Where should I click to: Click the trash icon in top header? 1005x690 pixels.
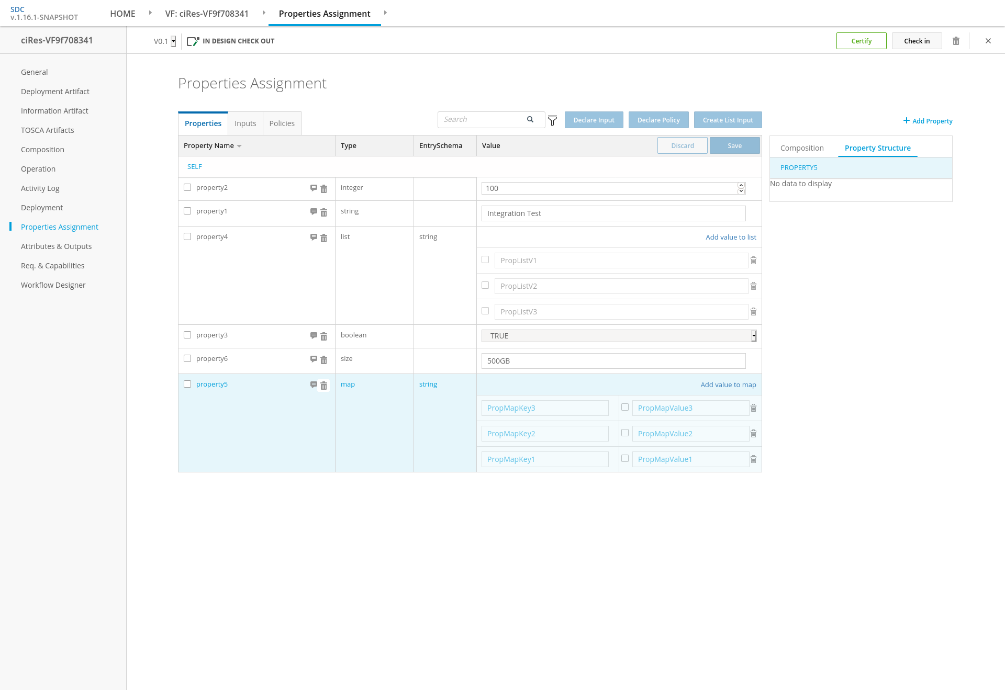click(956, 41)
